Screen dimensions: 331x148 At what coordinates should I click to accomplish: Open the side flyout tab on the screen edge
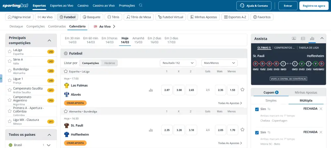[1, 78]
